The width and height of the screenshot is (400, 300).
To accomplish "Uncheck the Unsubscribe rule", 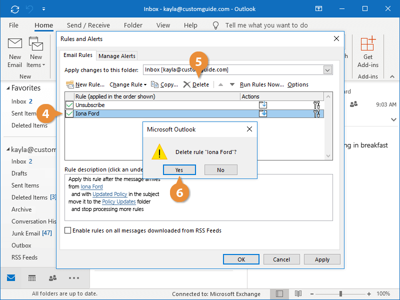I will (x=68, y=105).
